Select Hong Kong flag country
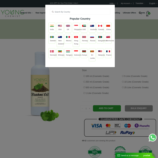 click(76, 40)
